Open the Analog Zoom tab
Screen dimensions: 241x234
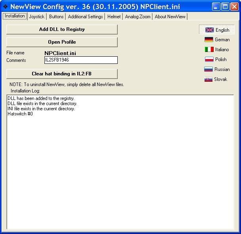click(138, 17)
